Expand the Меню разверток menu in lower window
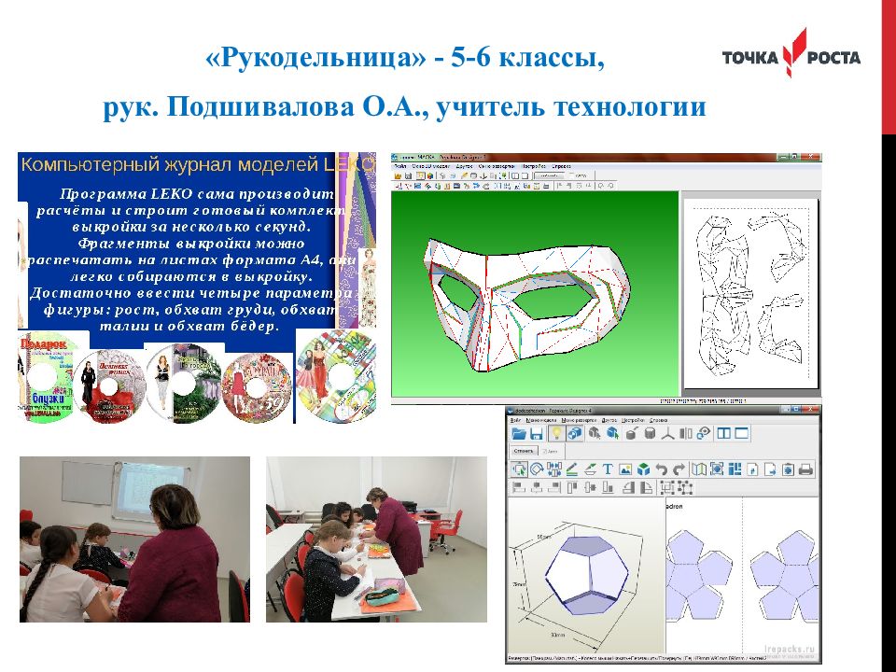Viewport: 896px width, 672px height. coord(579,419)
